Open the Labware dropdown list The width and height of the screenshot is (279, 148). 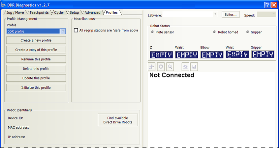215,14
